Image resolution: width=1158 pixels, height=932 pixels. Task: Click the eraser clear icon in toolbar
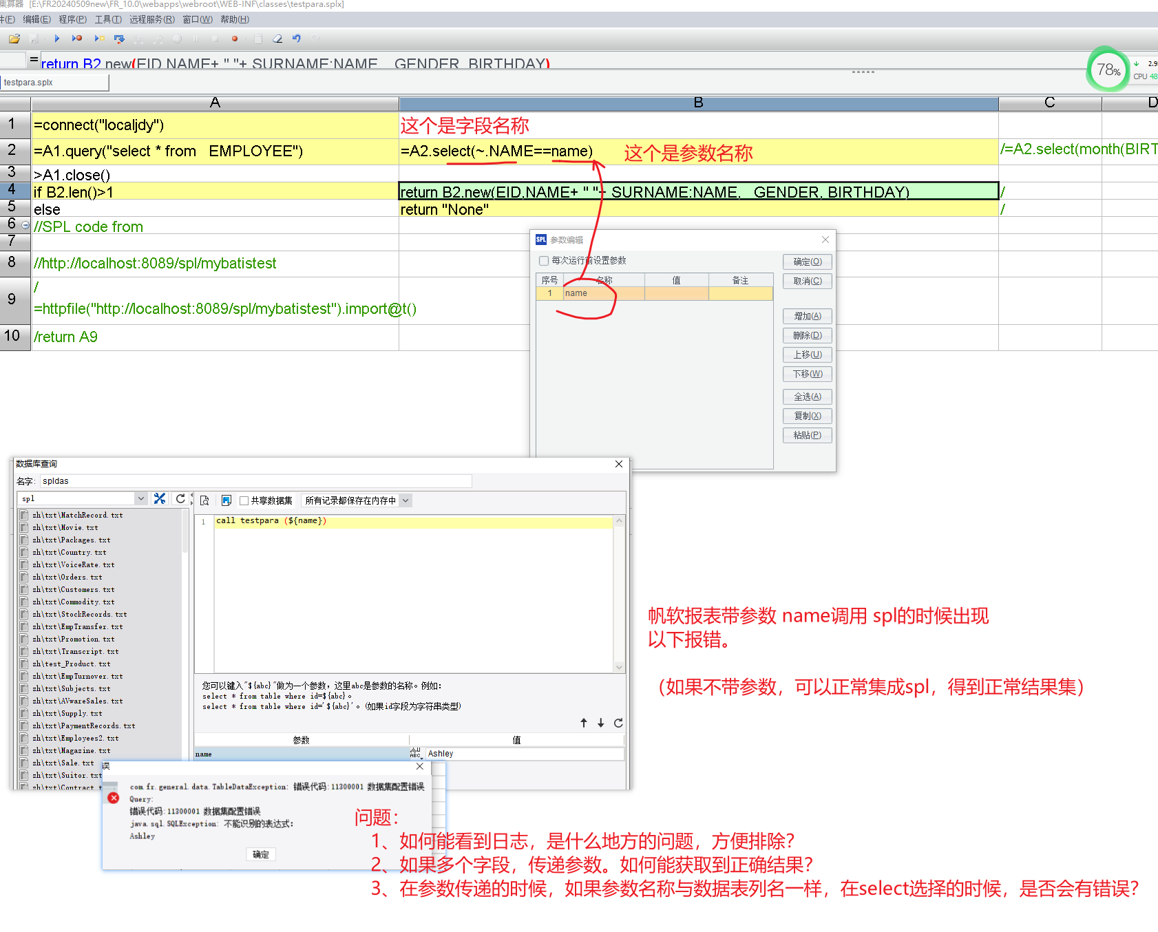pos(277,39)
